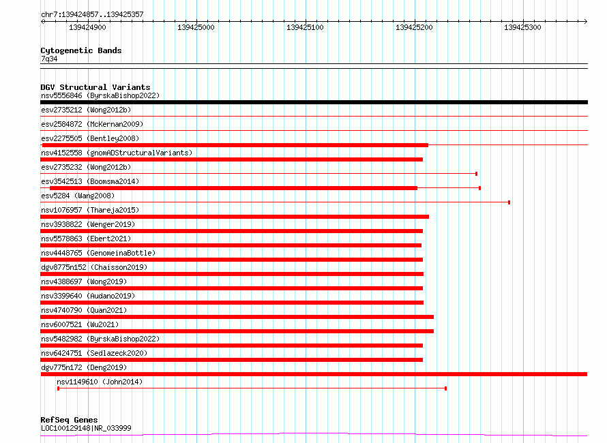607x443 pixels.
Task: Open nsv3399640 (Audano2019) variant label
Action: tap(88, 296)
